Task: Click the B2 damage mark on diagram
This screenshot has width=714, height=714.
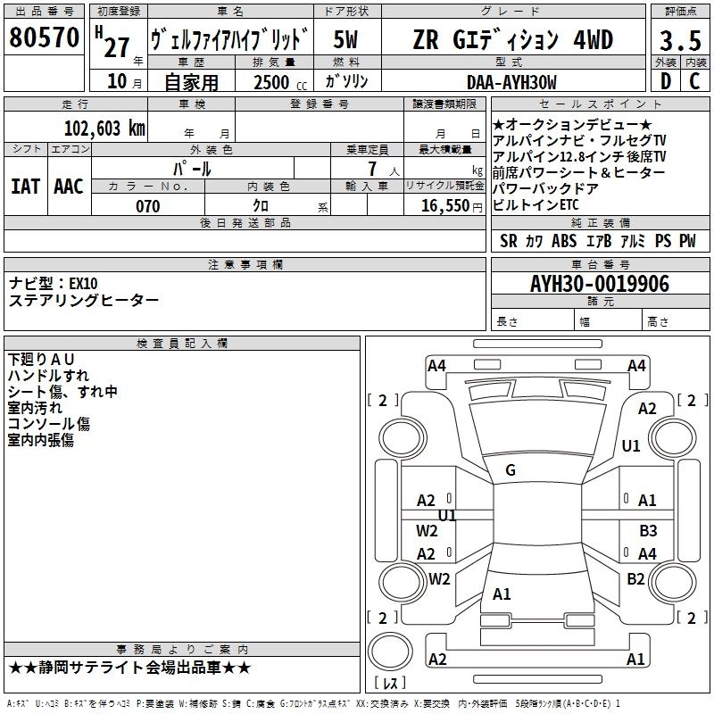Action: pyautogui.click(x=635, y=578)
